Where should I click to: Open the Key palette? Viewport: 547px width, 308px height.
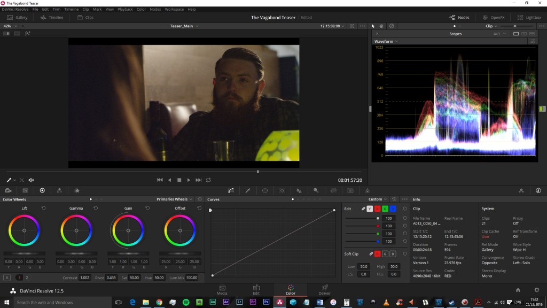[x=316, y=190]
